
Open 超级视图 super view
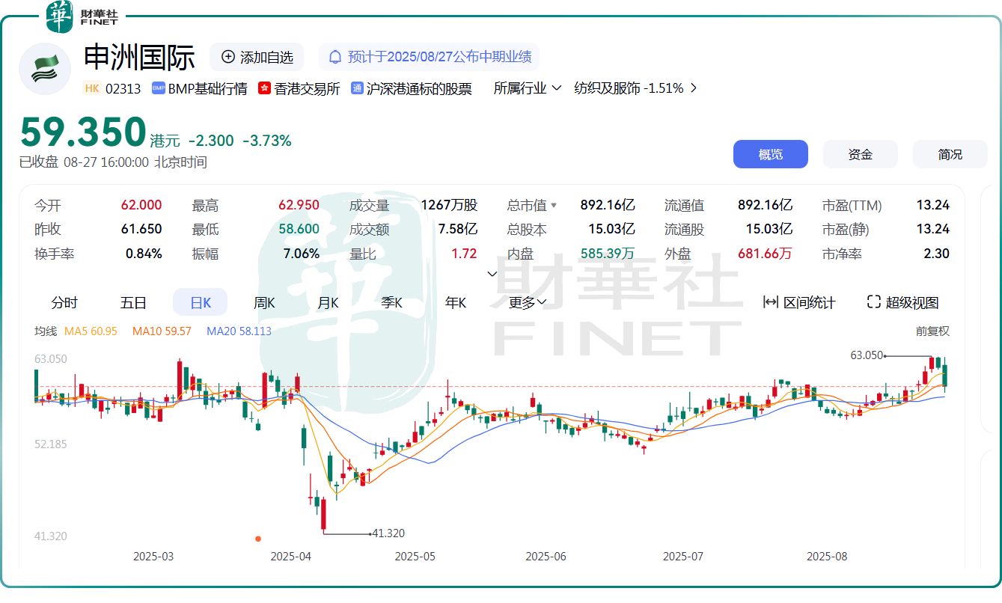pyautogui.click(x=902, y=302)
